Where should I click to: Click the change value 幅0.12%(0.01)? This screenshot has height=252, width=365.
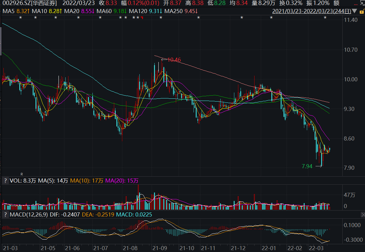point(140,3)
